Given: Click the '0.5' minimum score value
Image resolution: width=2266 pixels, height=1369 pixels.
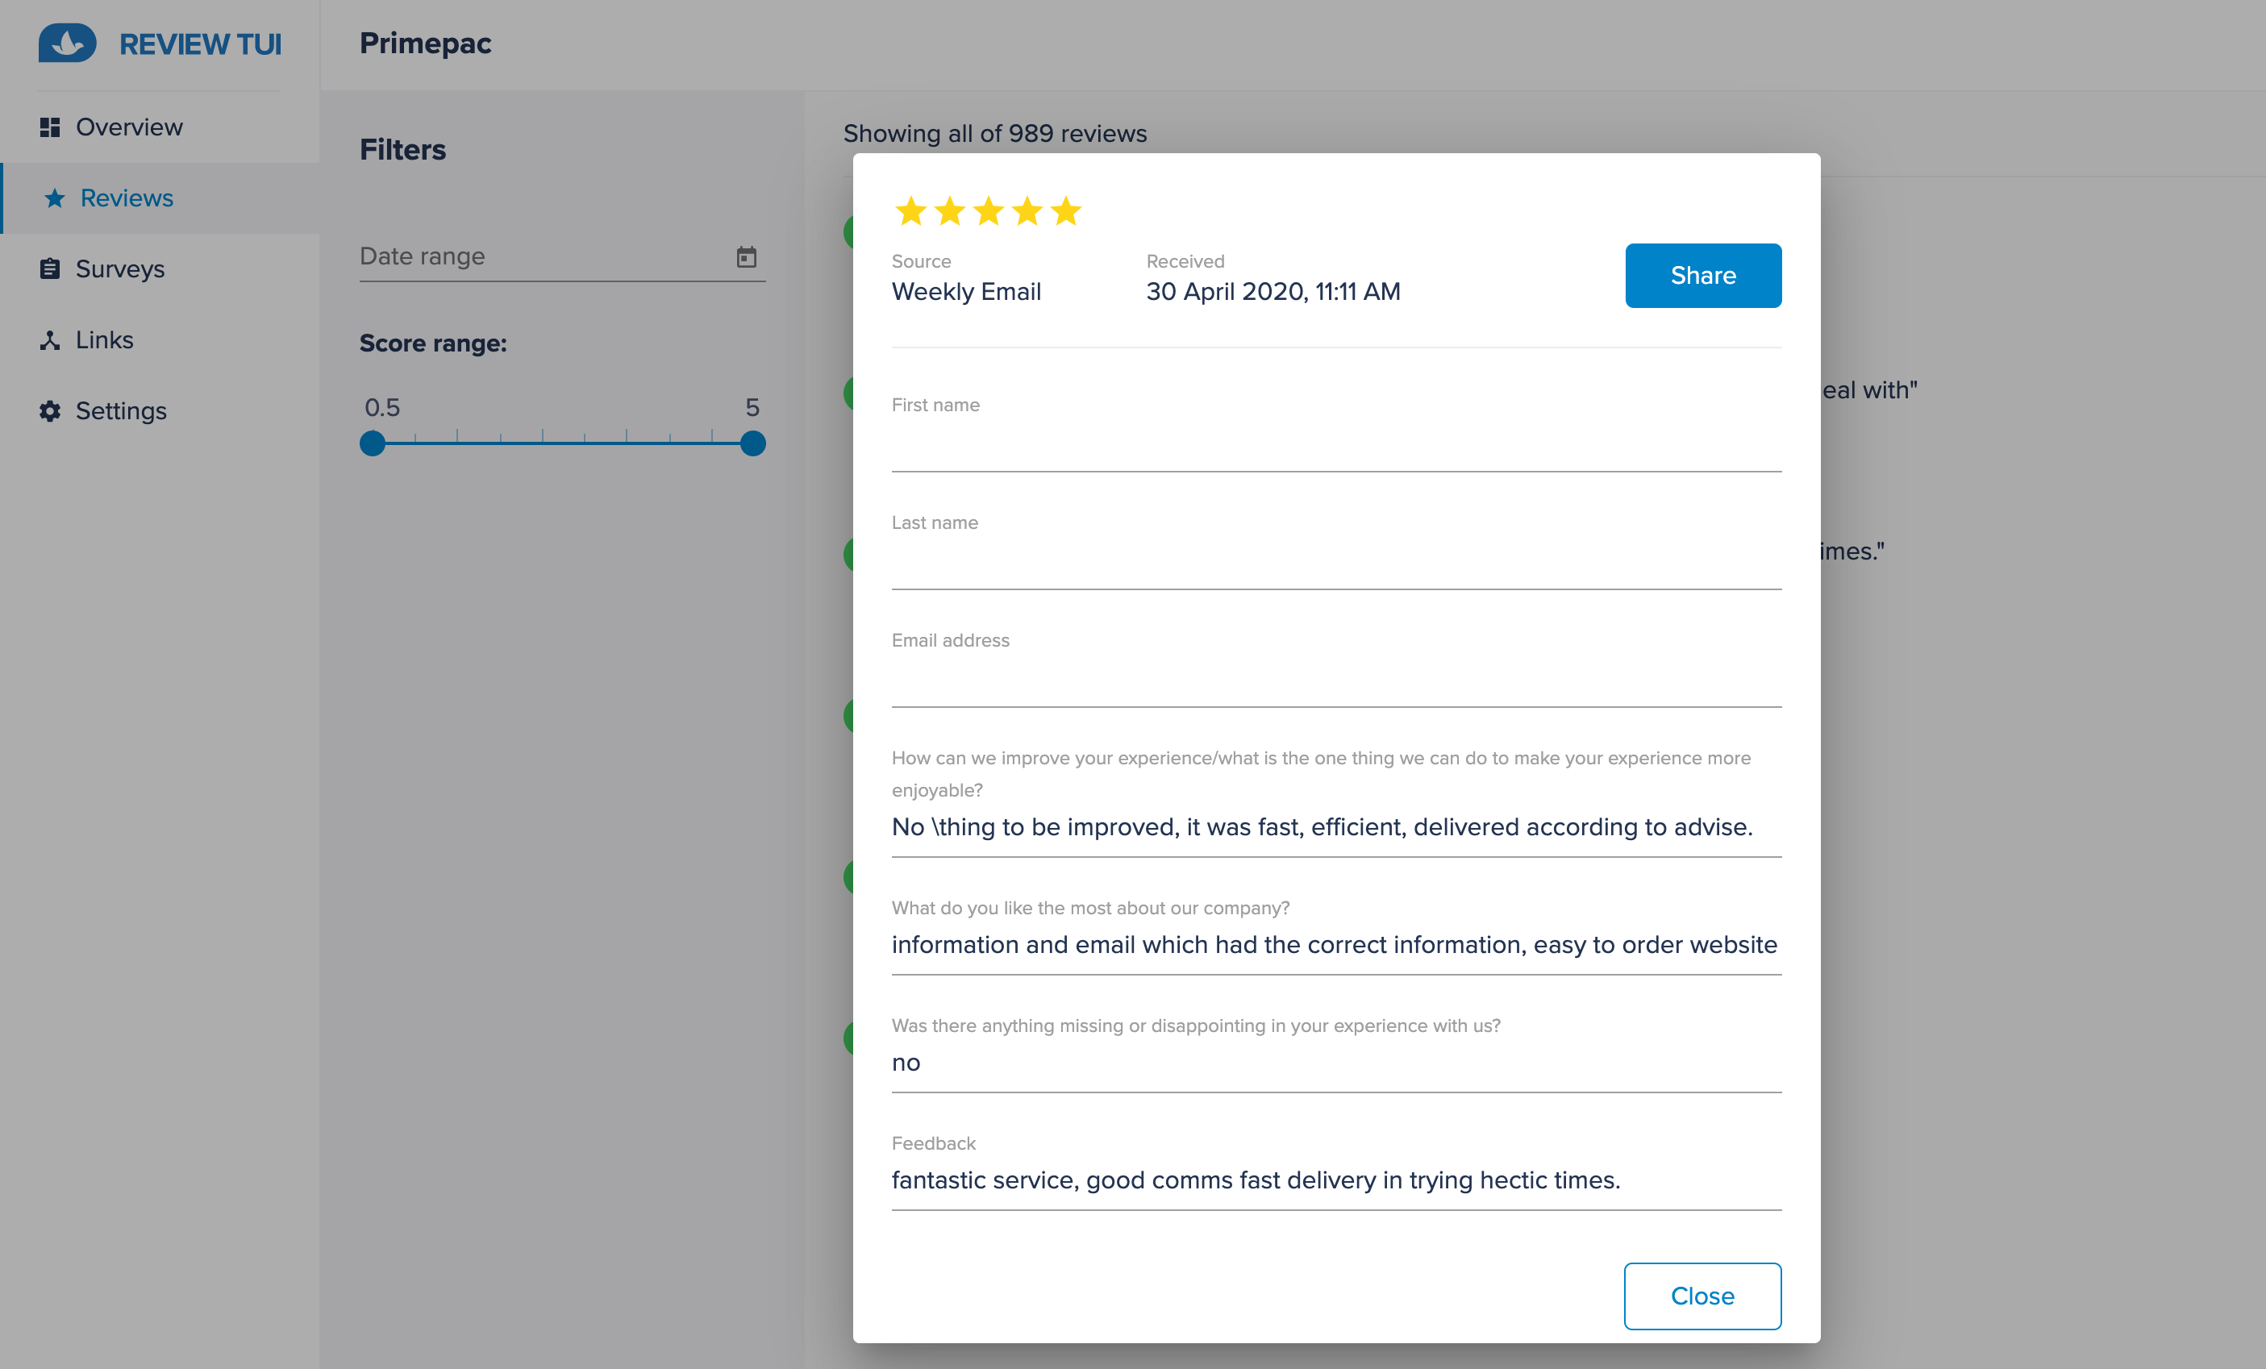Looking at the screenshot, I should [382, 407].
